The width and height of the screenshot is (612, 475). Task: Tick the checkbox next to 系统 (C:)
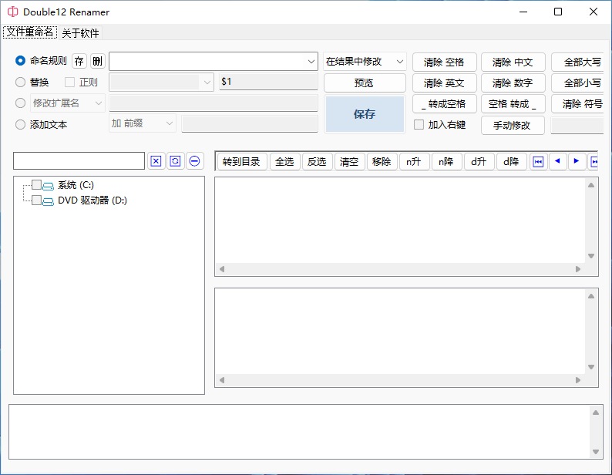click(x=36, y=185)
